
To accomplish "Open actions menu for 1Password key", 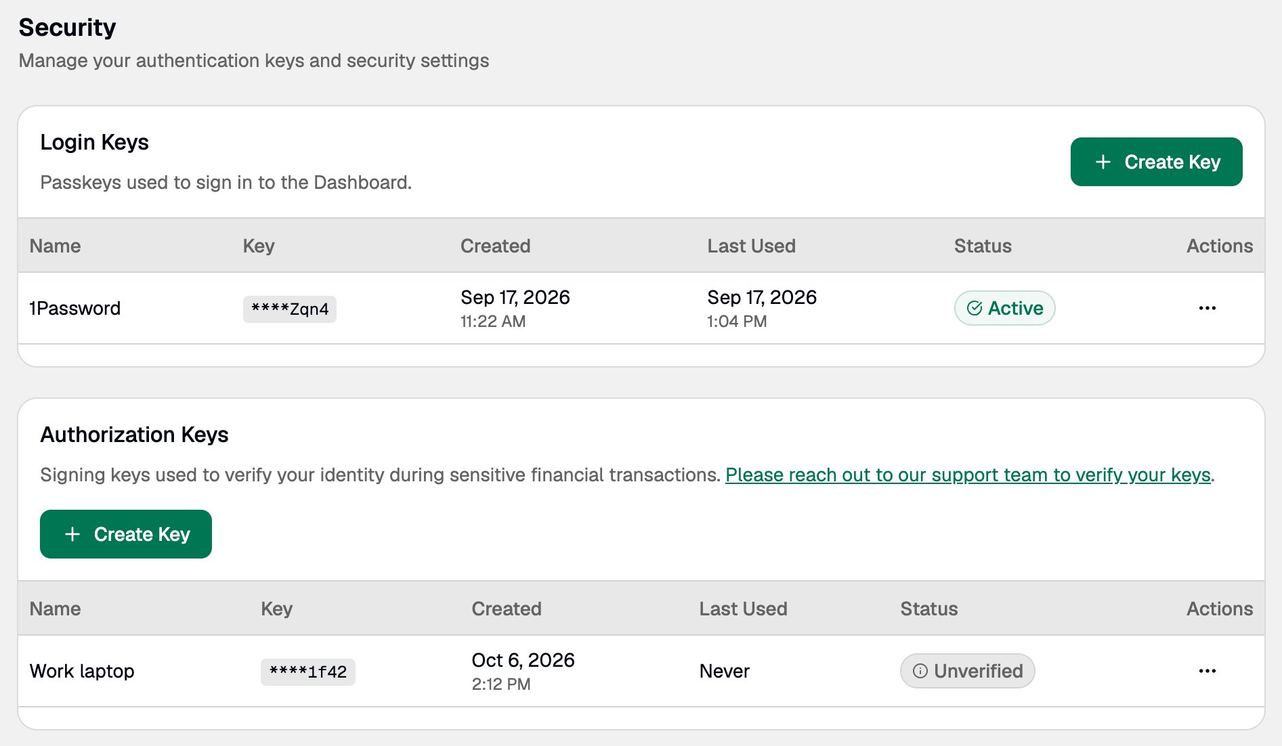I will pos(1207,308).
